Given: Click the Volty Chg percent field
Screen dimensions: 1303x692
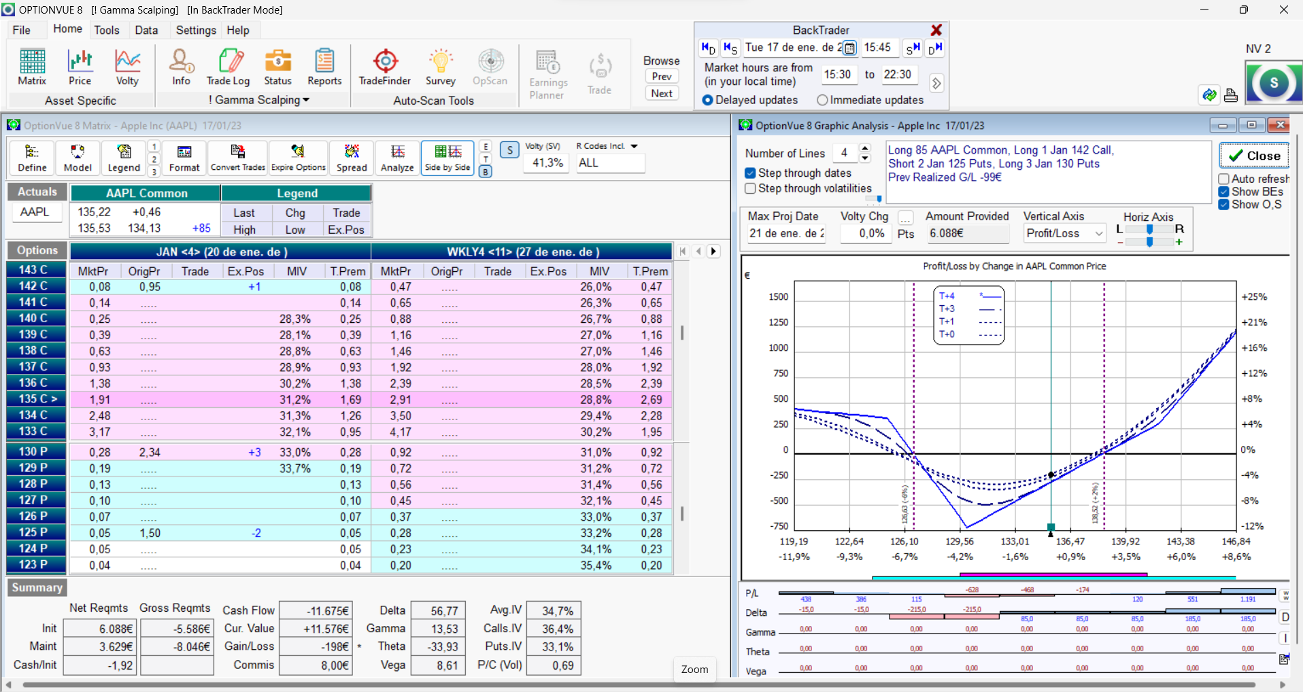Looking at the screenshot, I should (x=867, y=233).
